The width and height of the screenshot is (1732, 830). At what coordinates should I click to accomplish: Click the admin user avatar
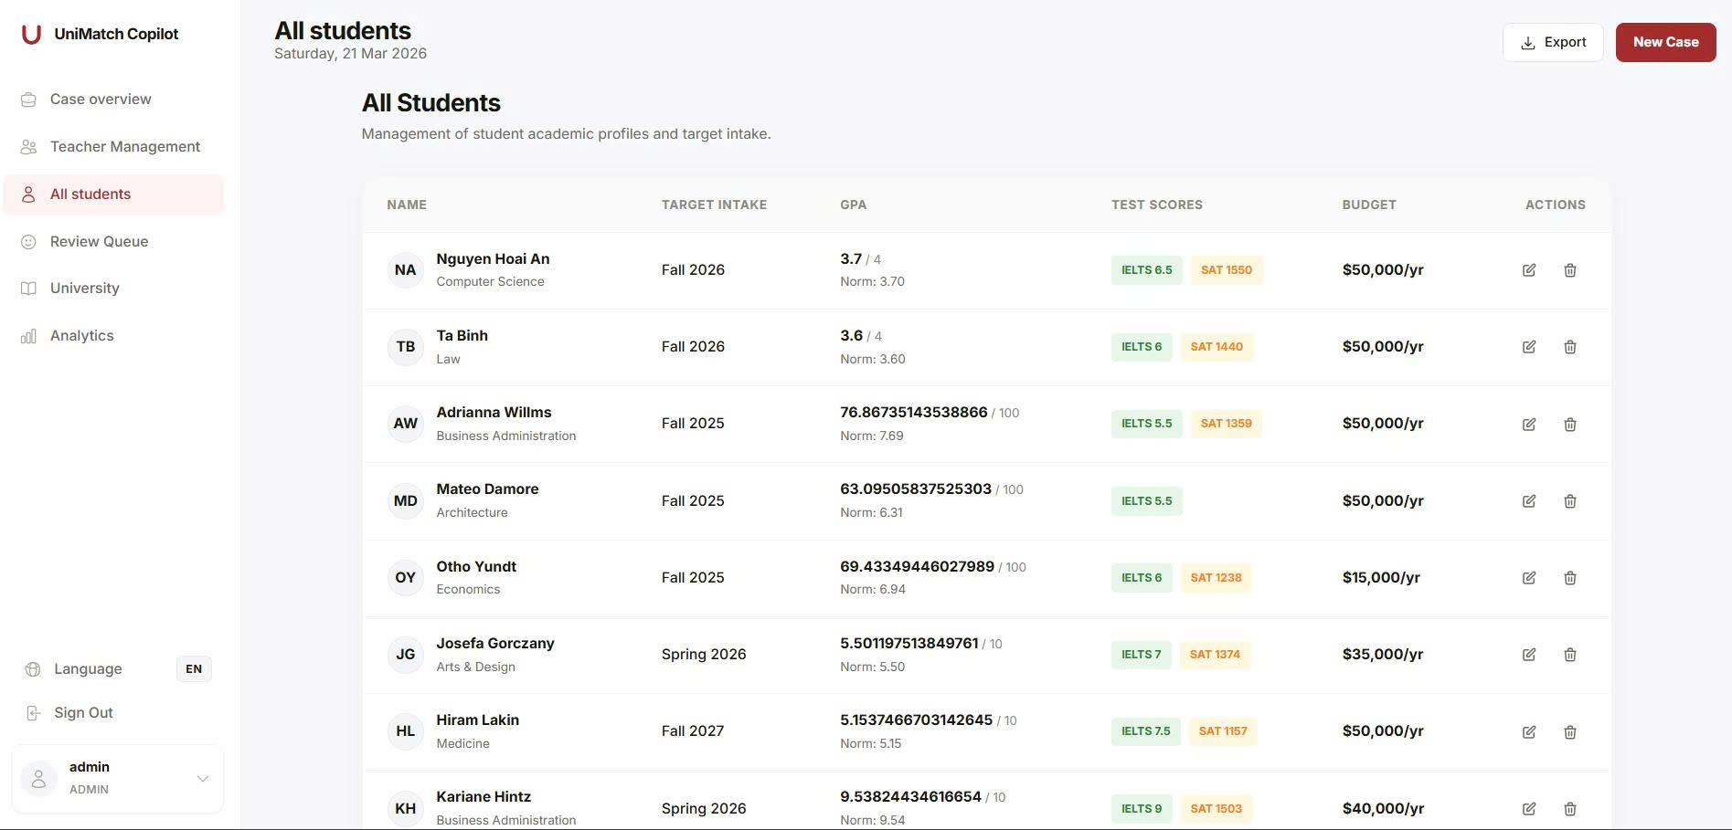pyautogui.click(x=38, y=779)
